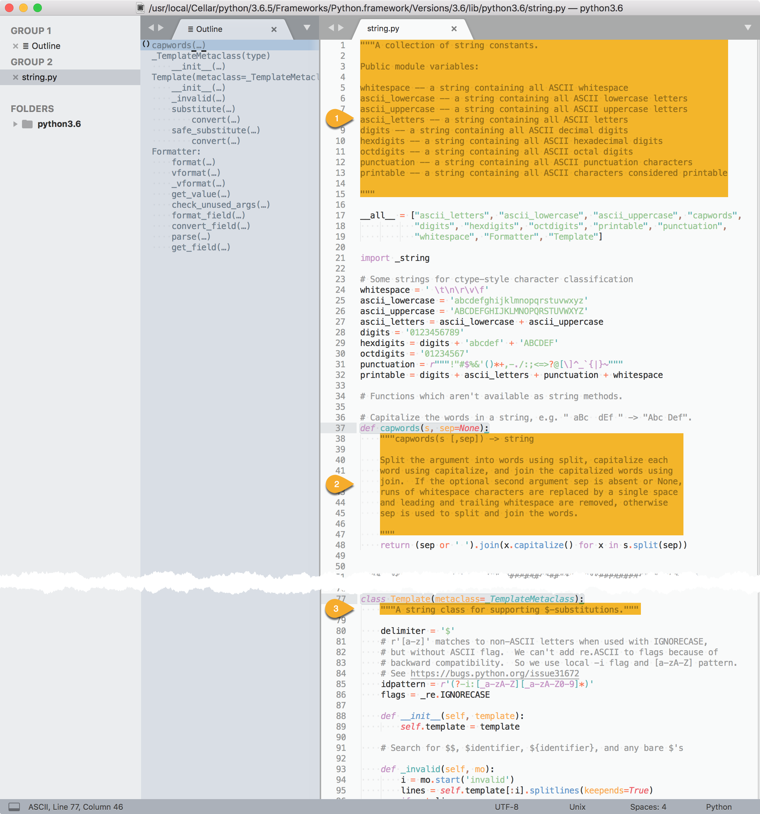This screenshot has width=760, height=814.
Task: Go to previous tab in Outline pane
Action: click(151, 27)
